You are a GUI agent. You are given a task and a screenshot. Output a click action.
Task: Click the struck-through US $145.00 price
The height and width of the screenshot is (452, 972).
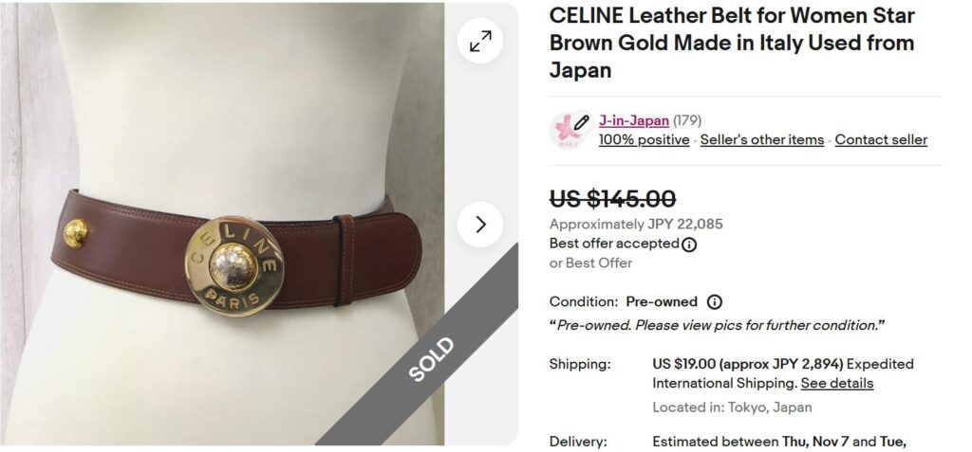[x=612, y=199]
